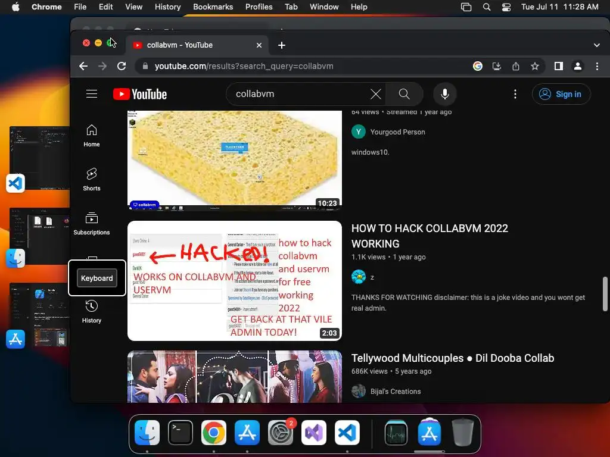
Task: Install app via address bar download icon
Action: pyautogui.click(x=497, y=67)
